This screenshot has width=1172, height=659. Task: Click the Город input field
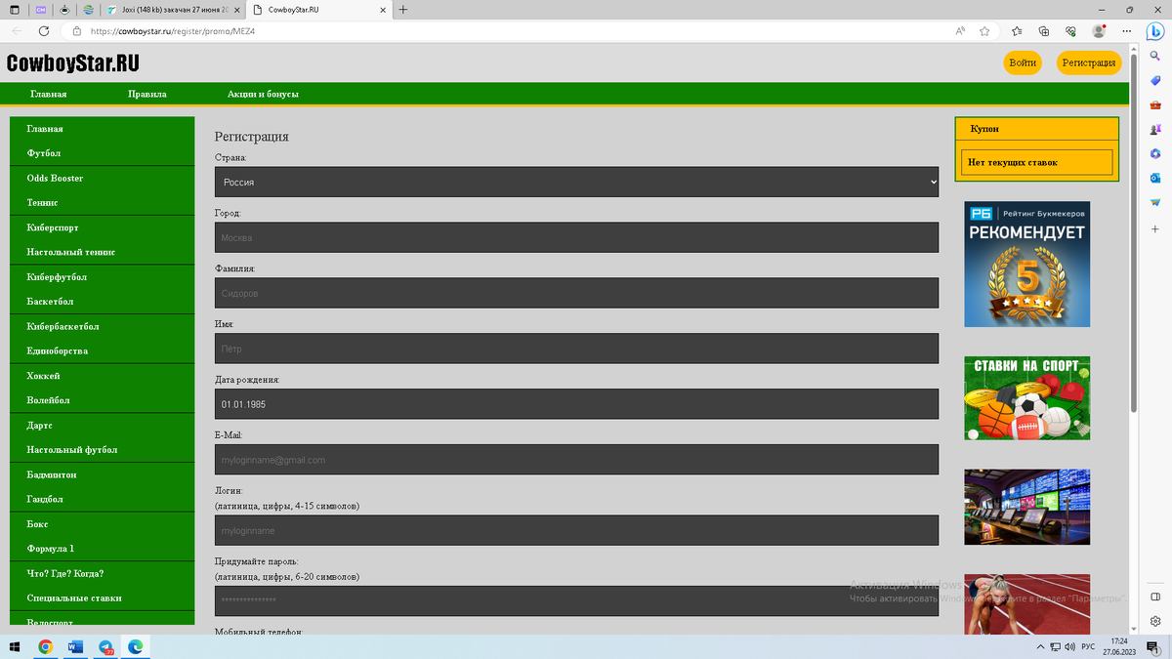(x=576, y=237)
